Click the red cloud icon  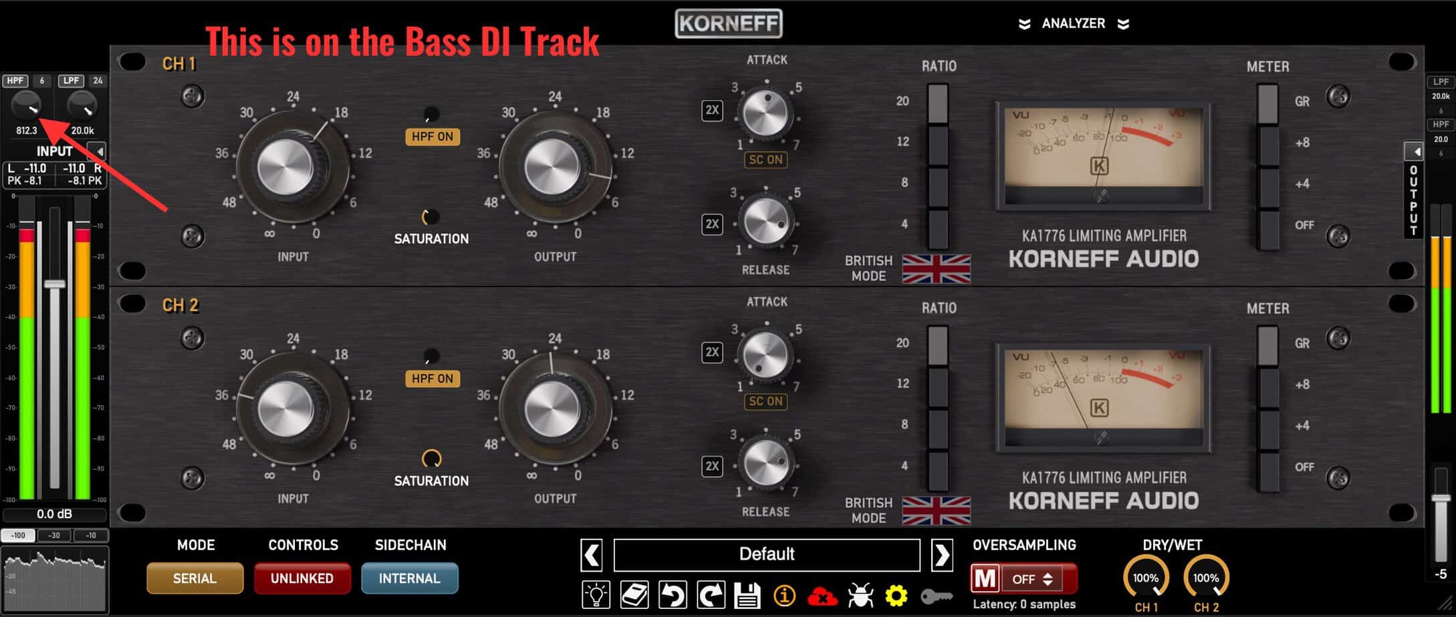click(x=822, y=595)
